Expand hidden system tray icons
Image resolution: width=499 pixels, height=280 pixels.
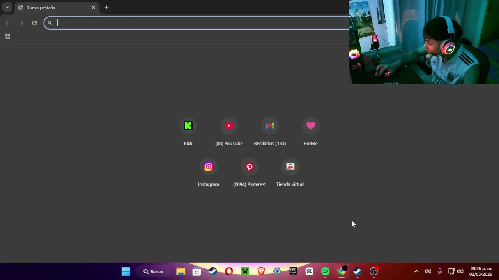click(416, 271)
